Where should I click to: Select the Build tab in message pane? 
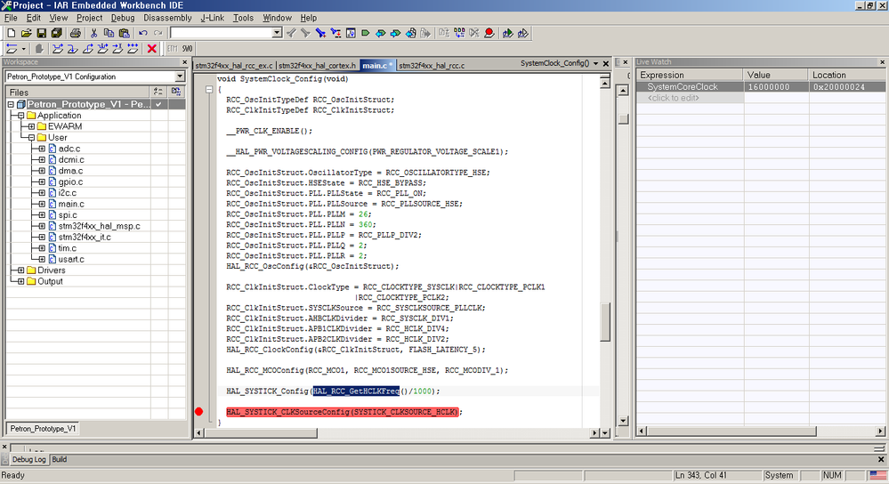coord(60,460)
